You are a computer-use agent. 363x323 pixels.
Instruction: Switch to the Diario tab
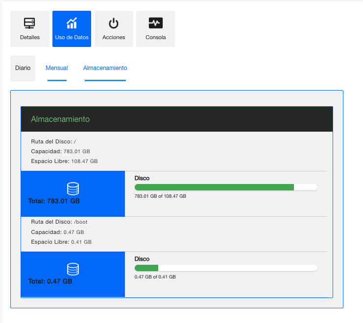23,68
